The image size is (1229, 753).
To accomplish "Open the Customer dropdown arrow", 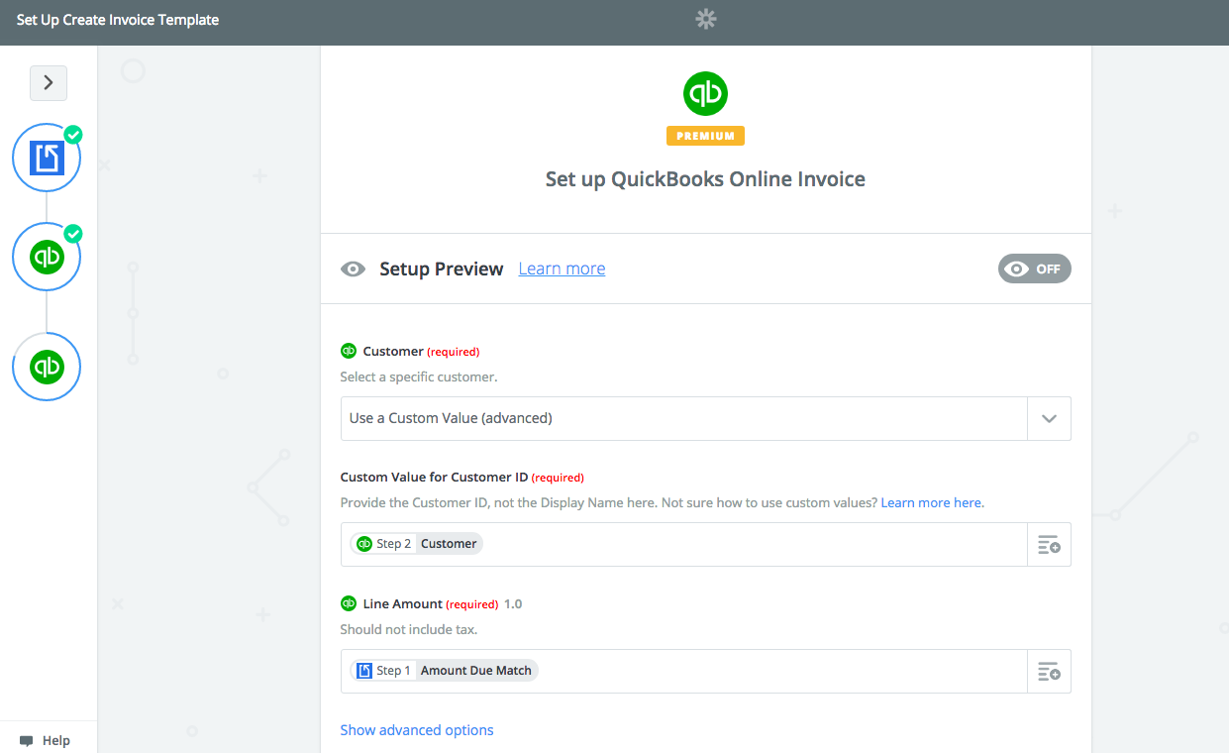I will [x=1049, y=418].
